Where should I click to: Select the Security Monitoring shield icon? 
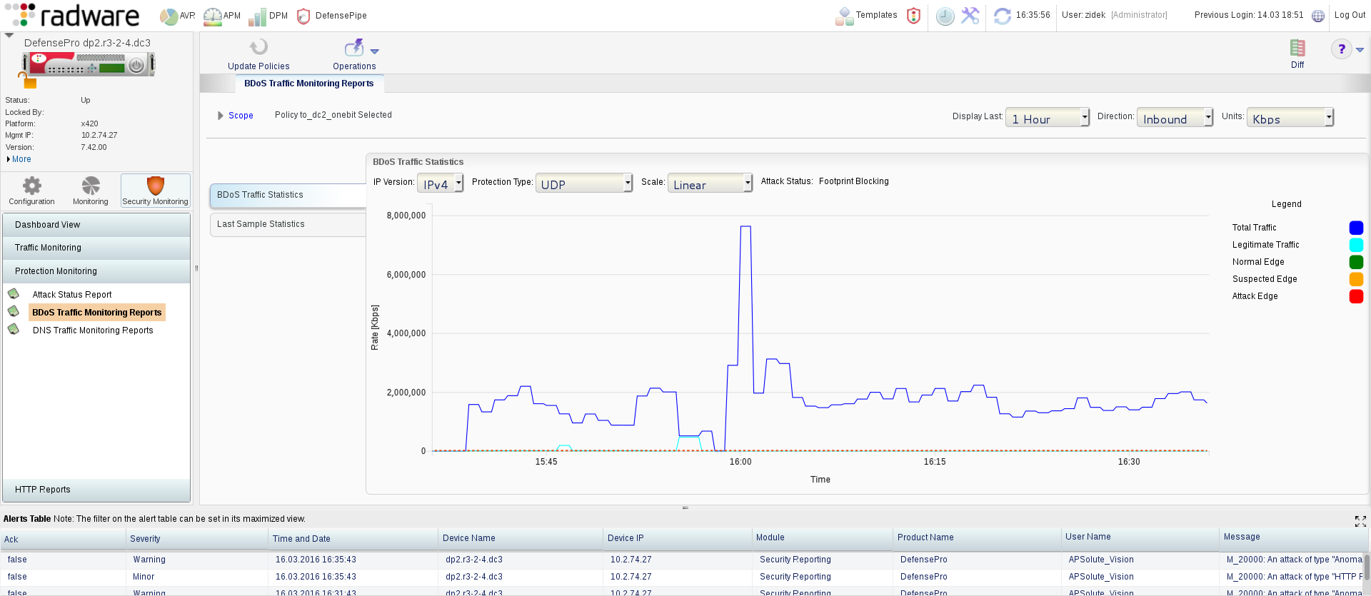pos(155,186)
